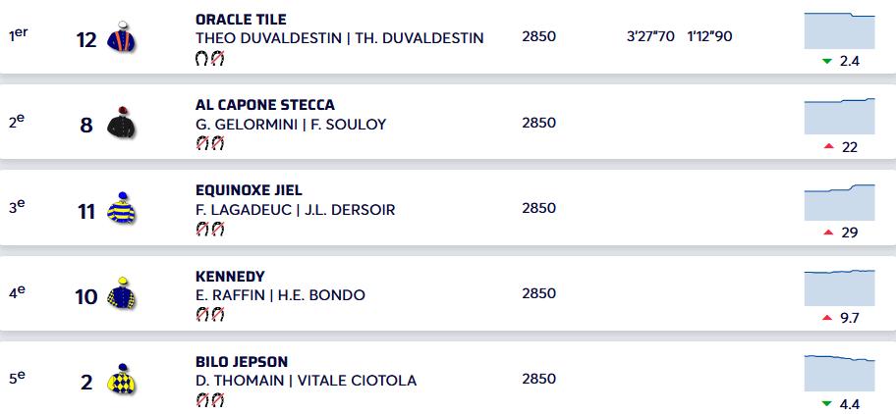Click the horseshoe icons under Al Capone Stecca

210,143
